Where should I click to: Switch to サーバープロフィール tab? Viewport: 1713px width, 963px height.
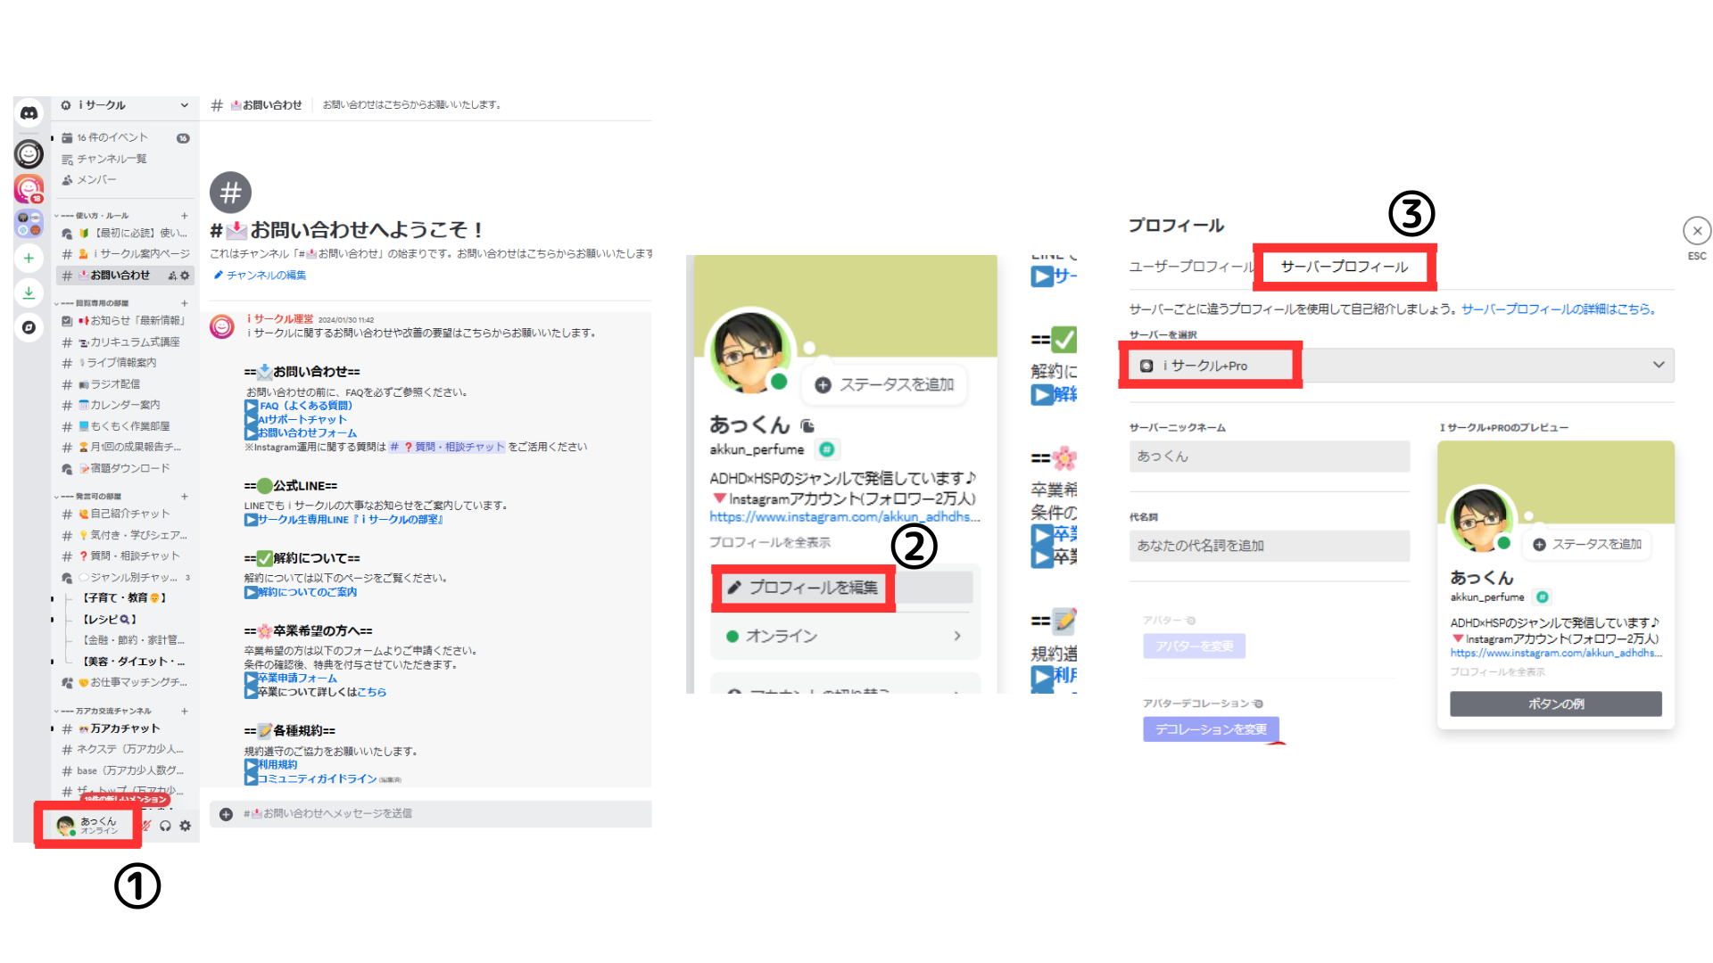coord(1344,267)
